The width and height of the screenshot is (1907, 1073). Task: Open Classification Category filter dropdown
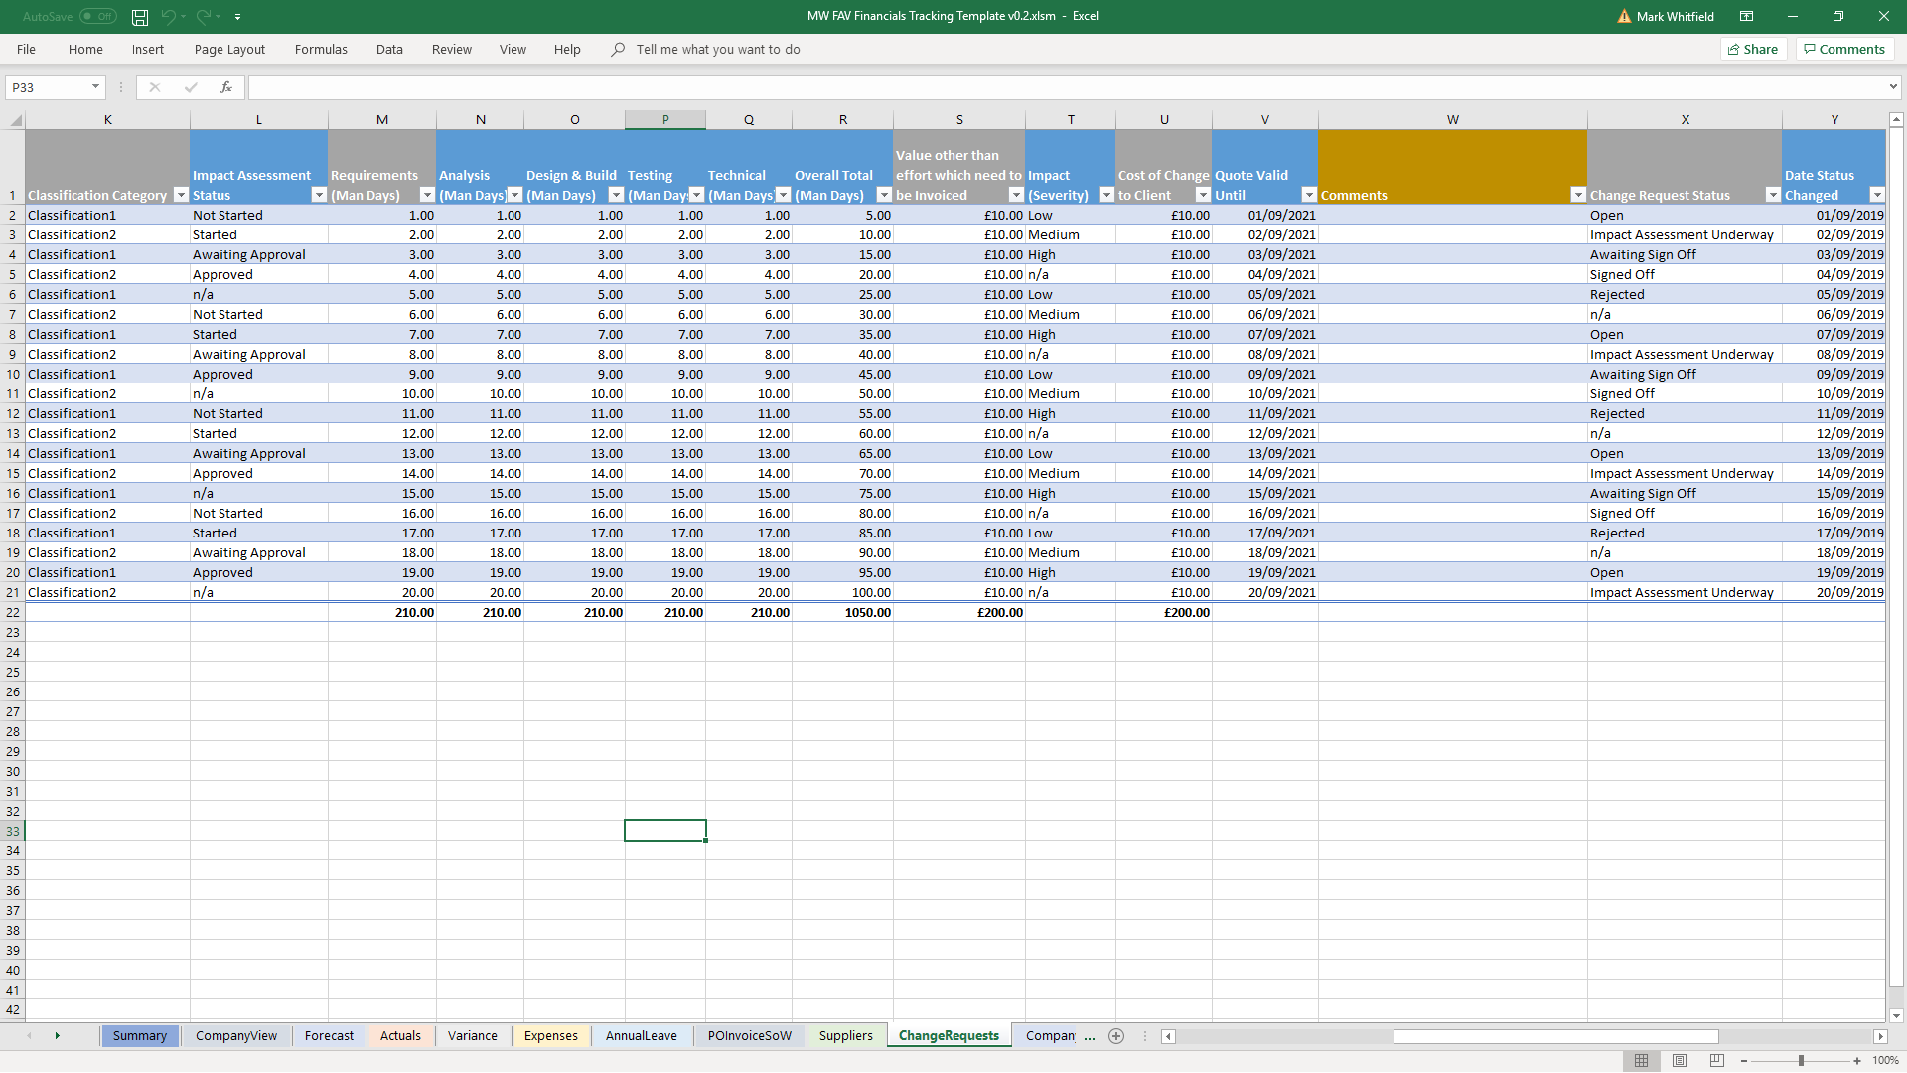[180, 195]
